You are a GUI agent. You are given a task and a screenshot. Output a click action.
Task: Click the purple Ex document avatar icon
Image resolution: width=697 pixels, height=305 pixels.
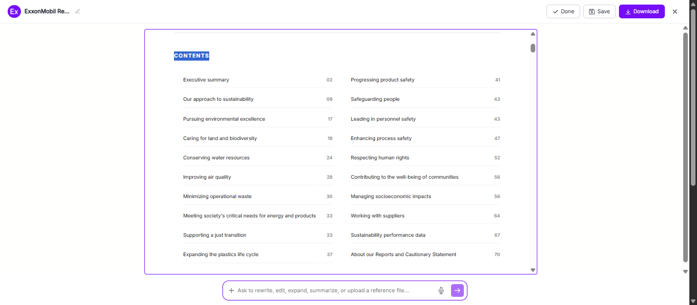point(14,11)
